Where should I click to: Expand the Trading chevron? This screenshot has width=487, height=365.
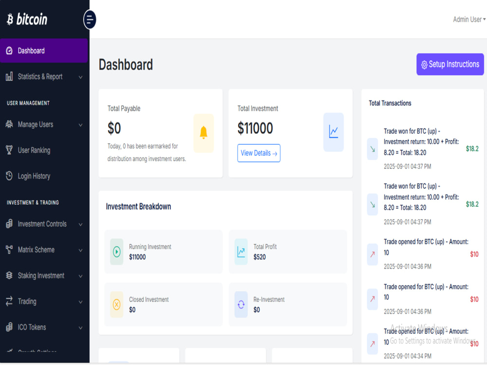click(x=80, y=302)
